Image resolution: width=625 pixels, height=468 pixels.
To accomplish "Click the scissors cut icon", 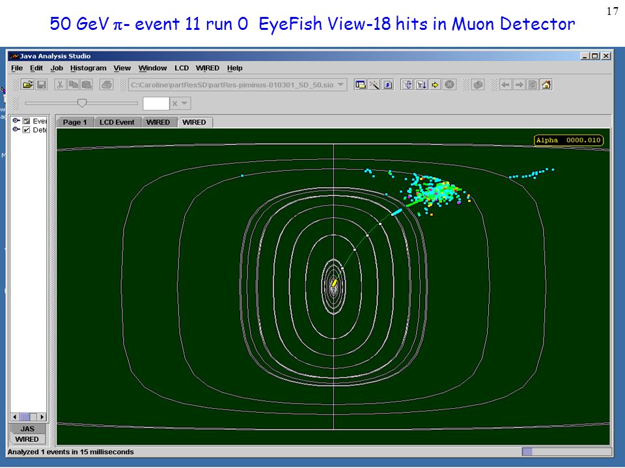I will 60,84.
